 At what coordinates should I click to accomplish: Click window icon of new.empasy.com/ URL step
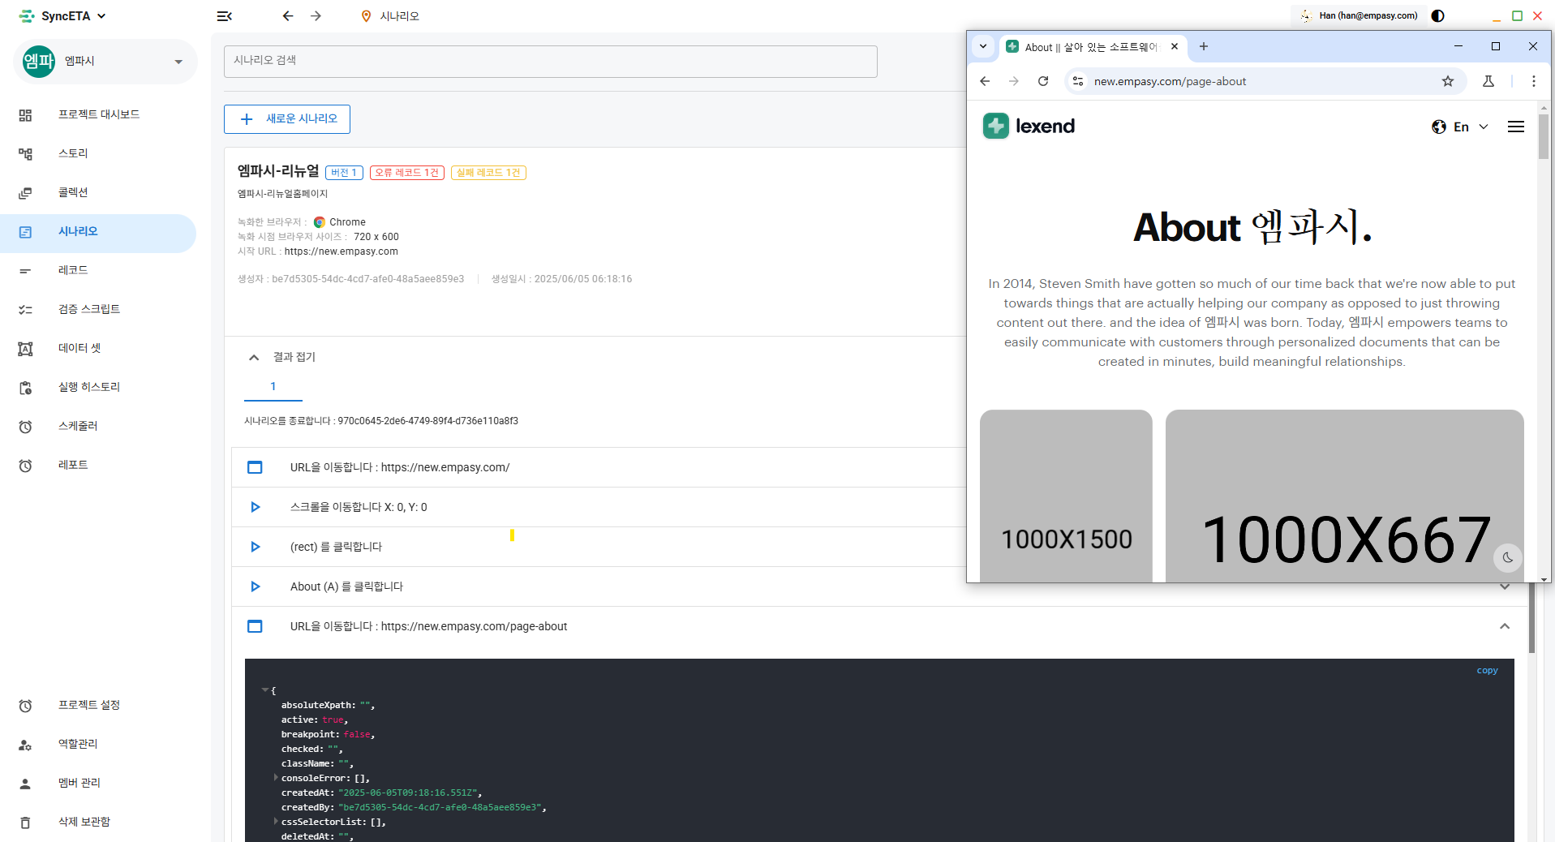click(255, 468)
